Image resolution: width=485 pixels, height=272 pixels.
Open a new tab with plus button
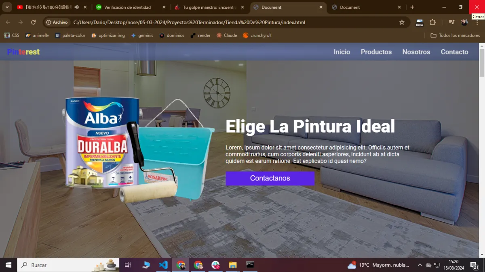(412, 7)
